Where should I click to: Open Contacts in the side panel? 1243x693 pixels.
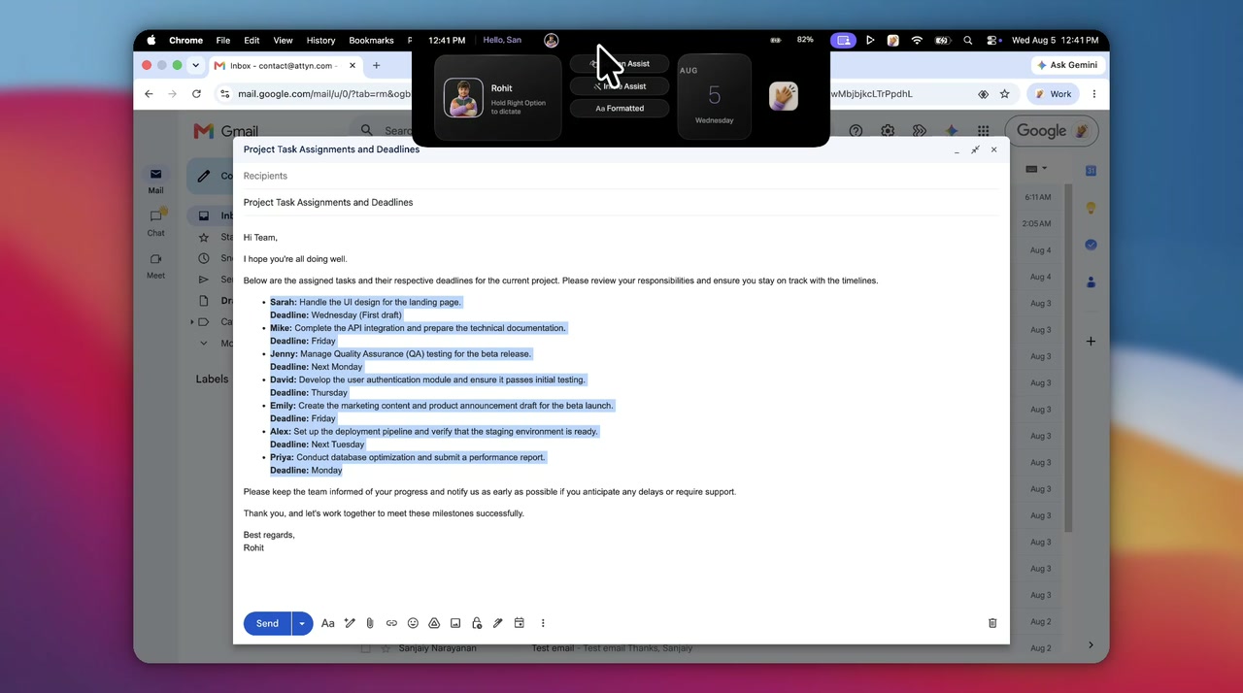(1091, 281)
